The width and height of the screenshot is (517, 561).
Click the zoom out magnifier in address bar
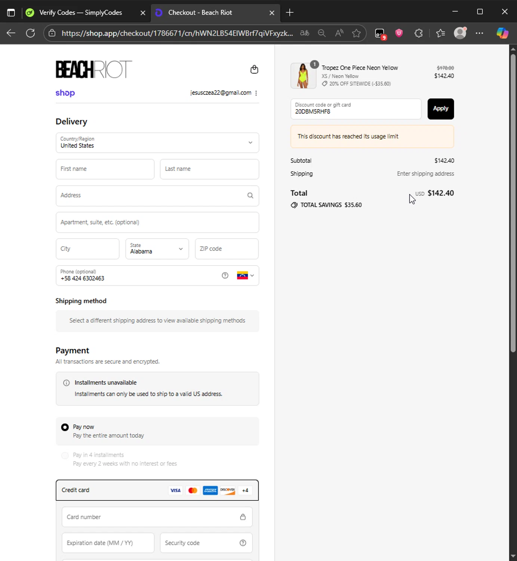322,33
